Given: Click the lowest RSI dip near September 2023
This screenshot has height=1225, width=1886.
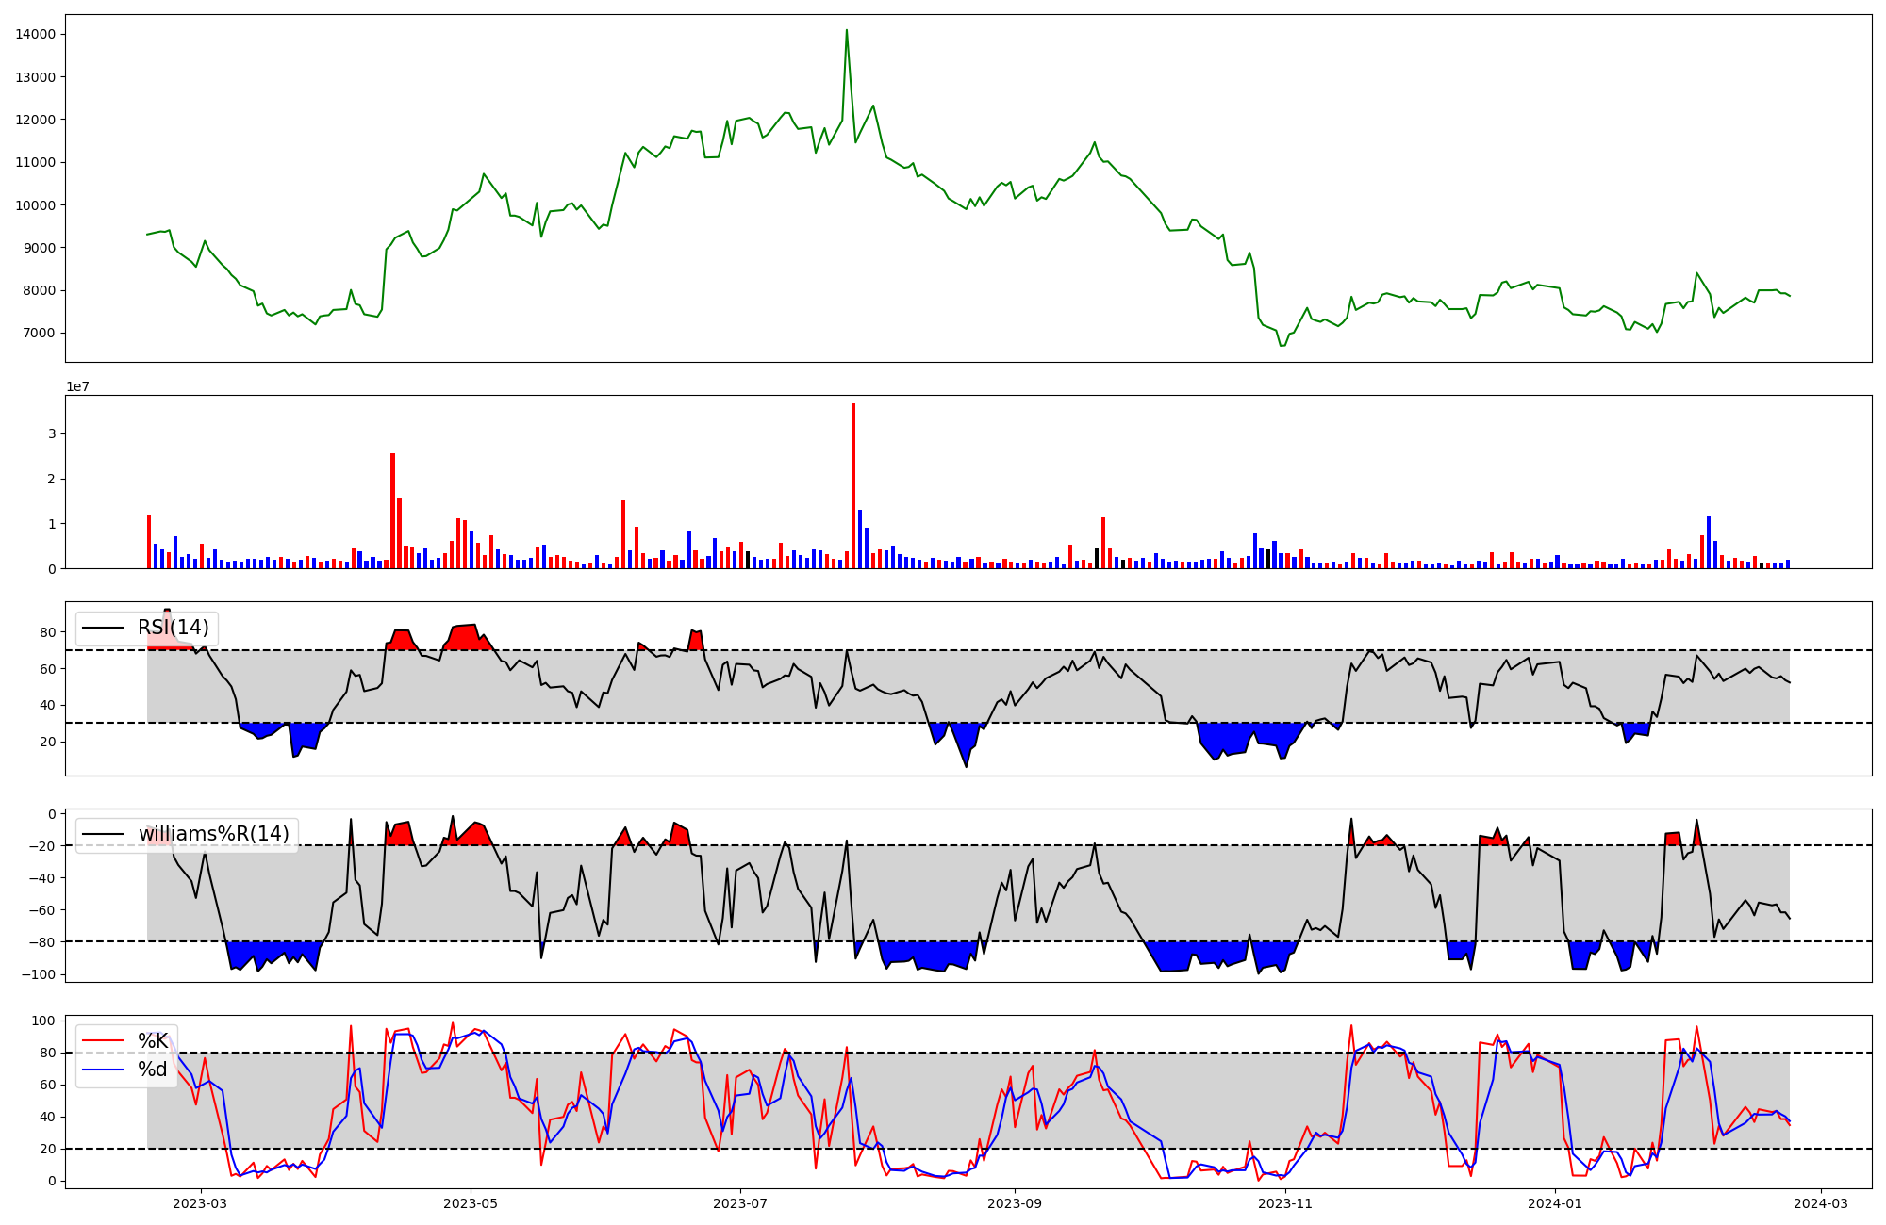Looking at the screenshot, I should 966,764.
